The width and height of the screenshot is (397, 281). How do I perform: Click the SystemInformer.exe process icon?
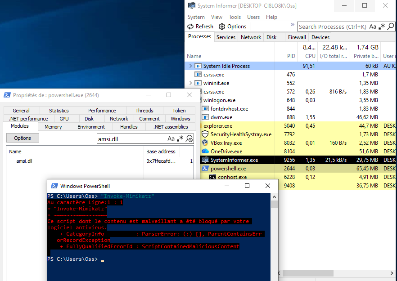[205, 160]
